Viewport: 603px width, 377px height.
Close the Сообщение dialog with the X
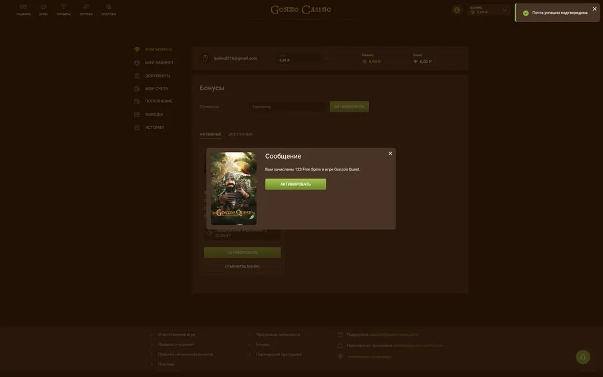(390, 153)
